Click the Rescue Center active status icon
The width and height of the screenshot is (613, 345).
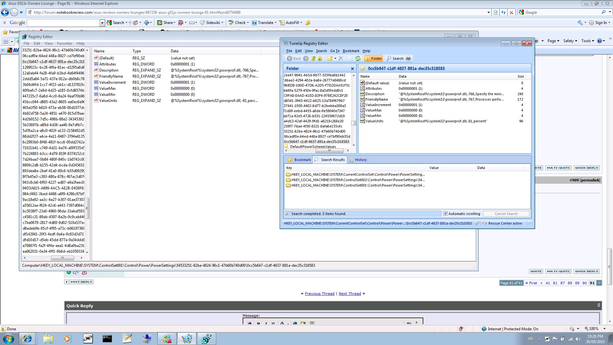click(x=485, y=223)
